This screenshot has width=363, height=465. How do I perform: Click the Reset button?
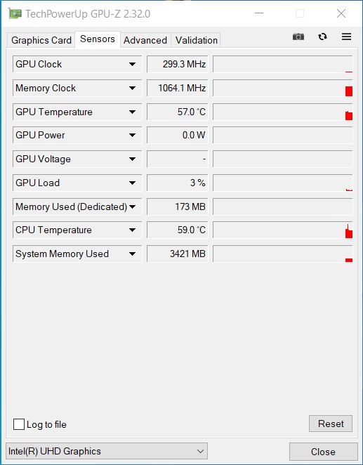point(331,424)
